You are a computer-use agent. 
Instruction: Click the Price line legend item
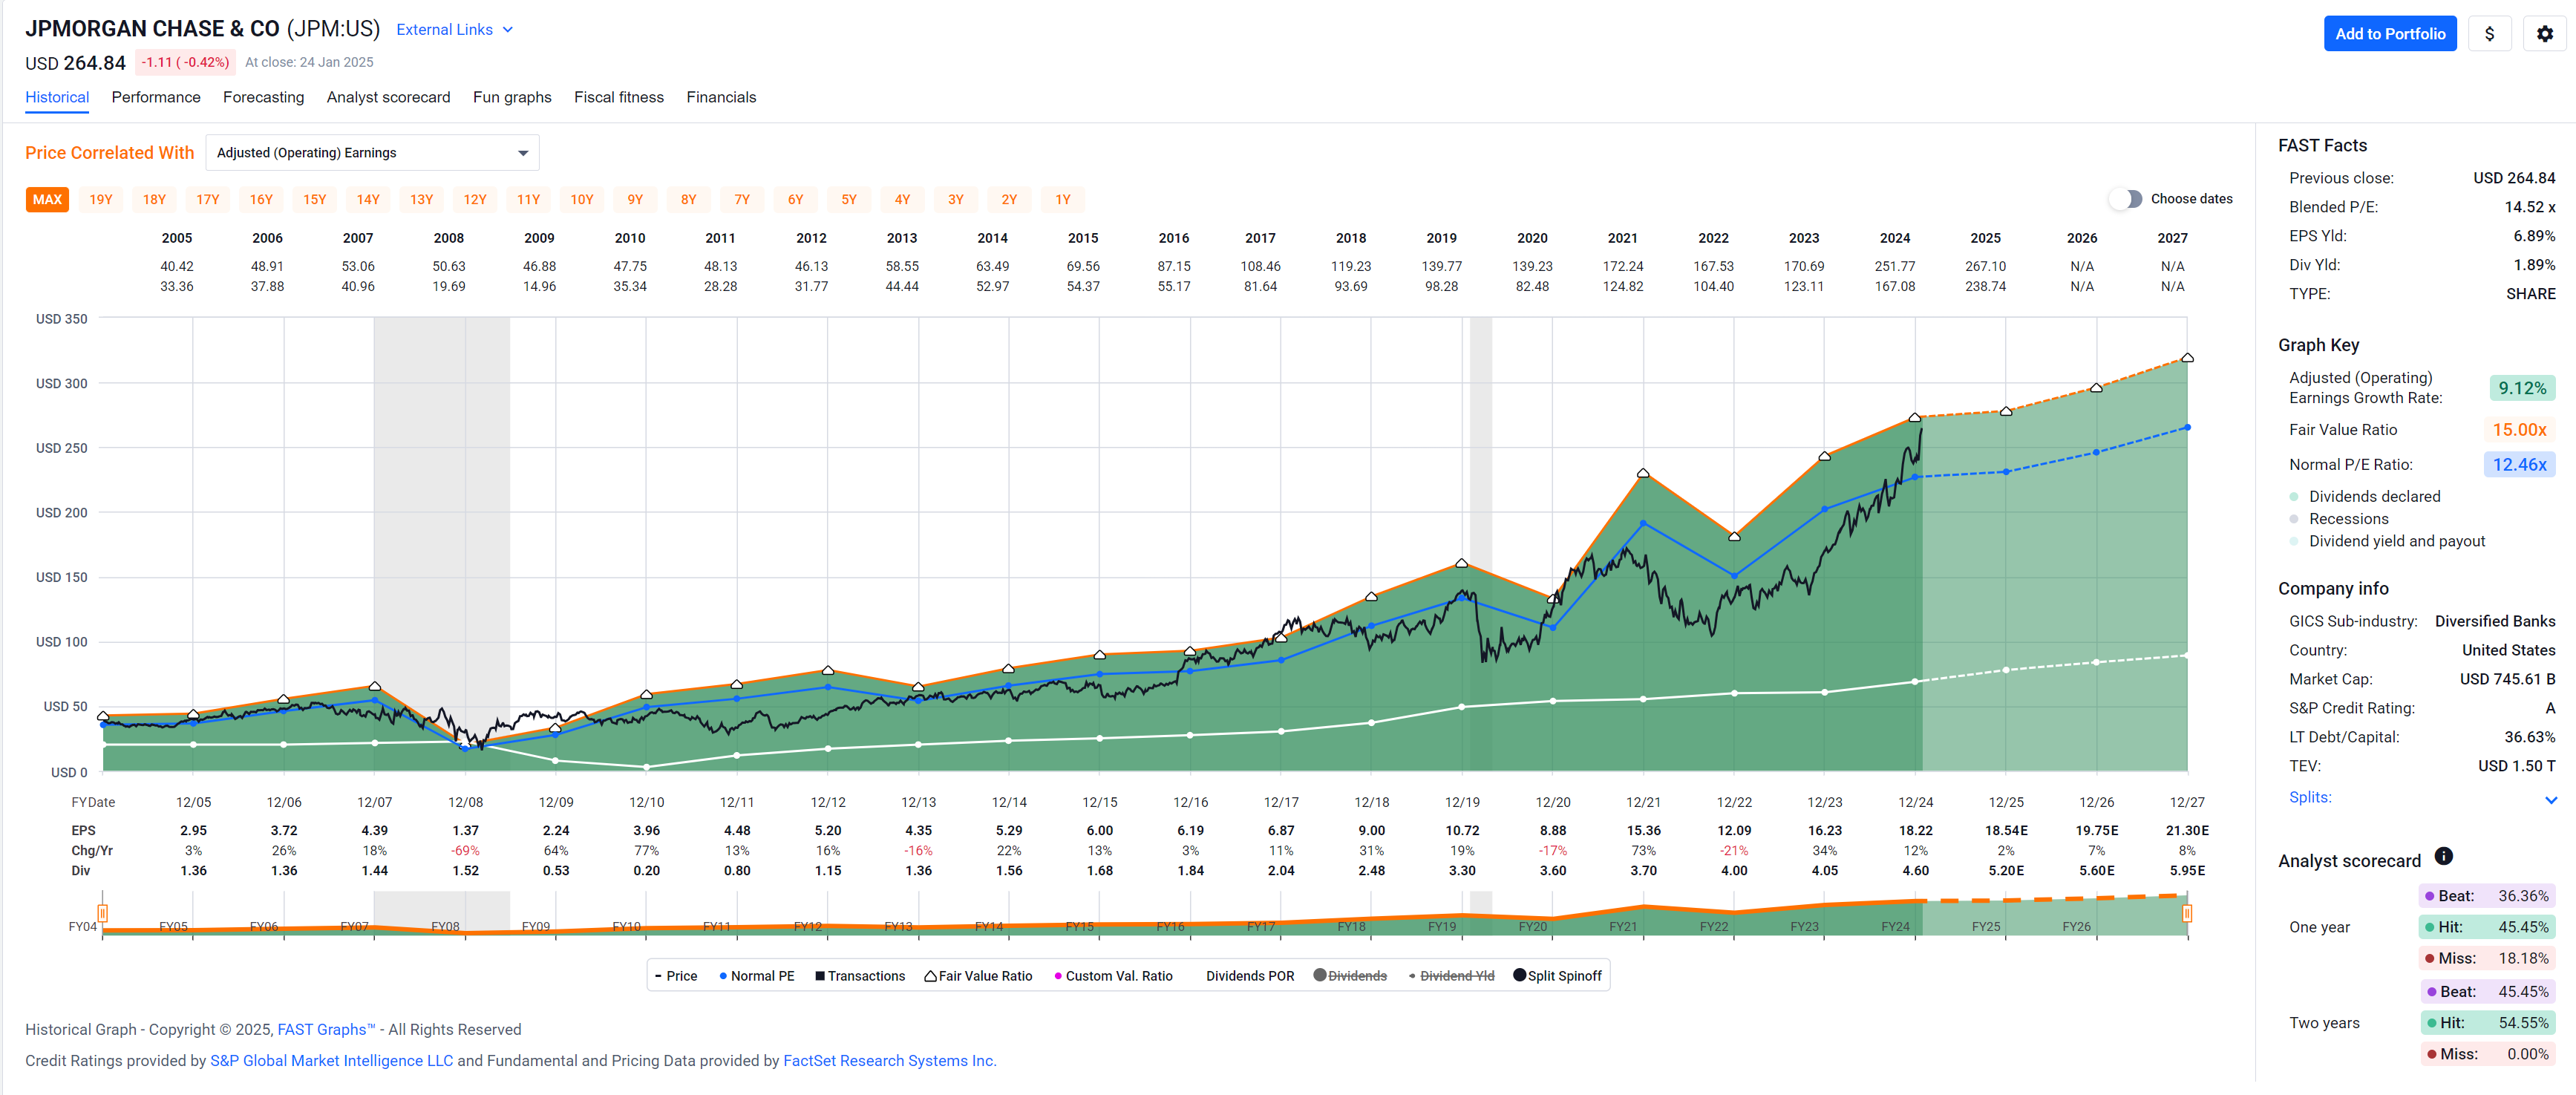pos(676,976)
